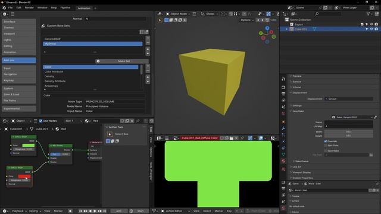Screen dimensions: 381x214
Task: Toggle Use Nodes checkbox
Action: point(40,121)
